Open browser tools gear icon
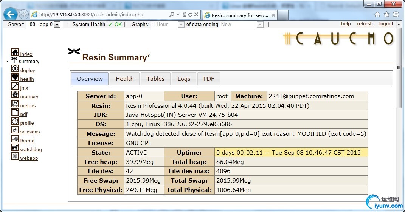This screenshot has height=212, width=405. pyautogui.click(x=396, y=14)
